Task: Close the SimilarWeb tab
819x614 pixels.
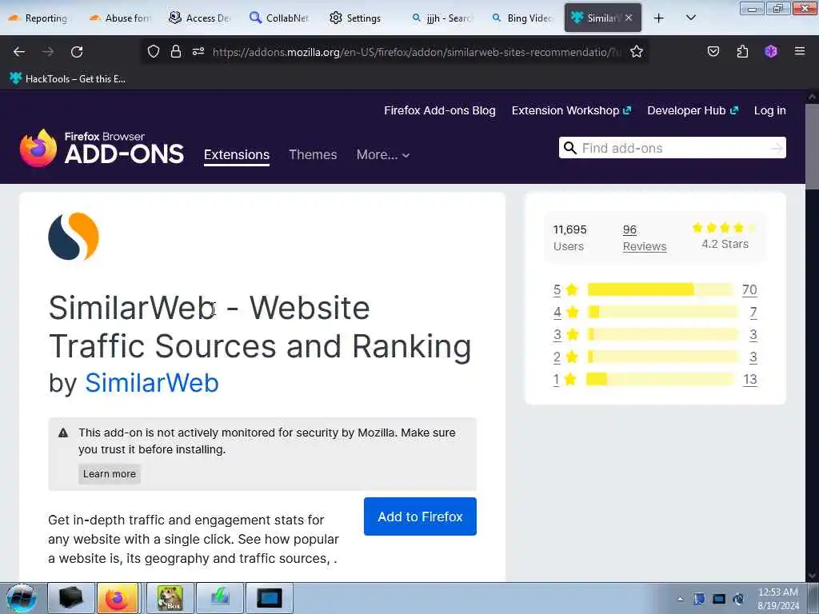Action: [x=629, y=18]
